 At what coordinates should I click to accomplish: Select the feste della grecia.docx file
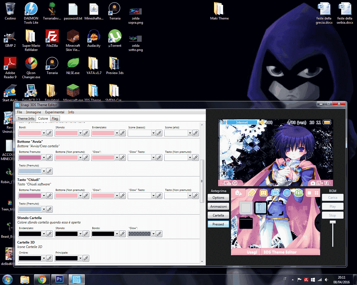(324, 13)
